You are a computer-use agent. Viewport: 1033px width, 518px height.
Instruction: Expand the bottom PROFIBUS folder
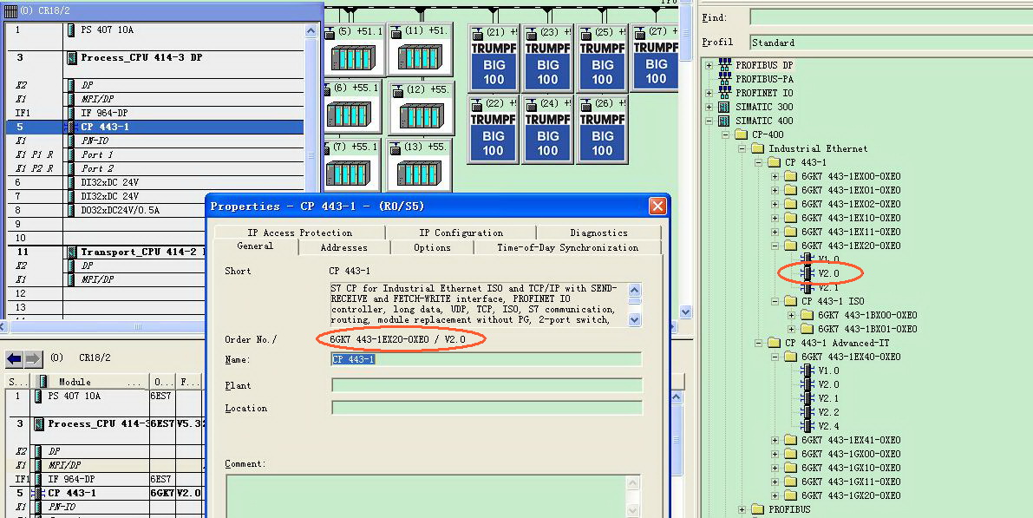[x=742, y=508]
